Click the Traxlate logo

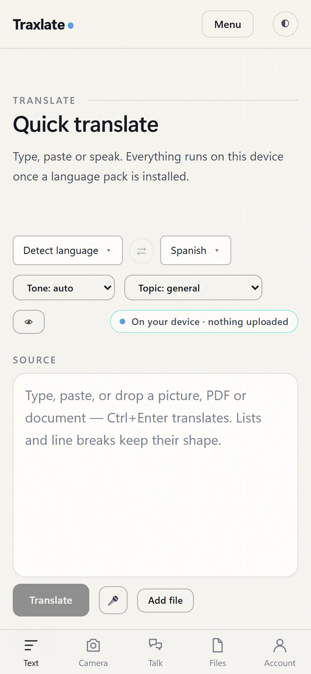pos(43,25)
